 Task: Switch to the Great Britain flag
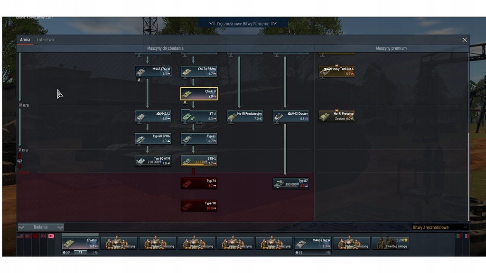point(43,236)
